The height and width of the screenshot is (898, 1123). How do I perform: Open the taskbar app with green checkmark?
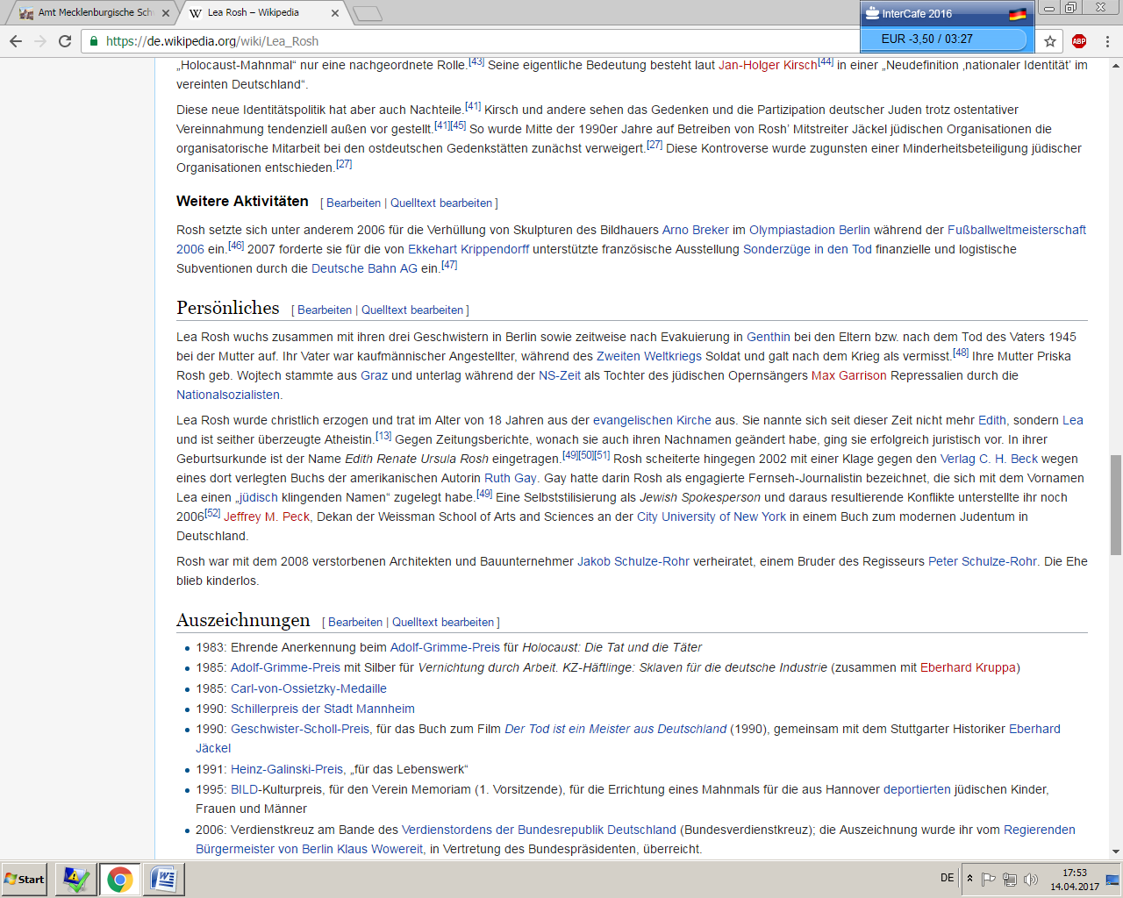[x=76, y=879]
